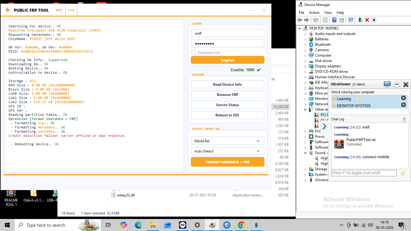Click the Server Status button
411x231 pixels.
click(x=227, y=105)
